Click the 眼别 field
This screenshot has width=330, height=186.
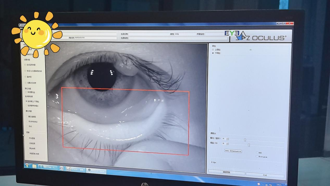click(x=185, y=34)
